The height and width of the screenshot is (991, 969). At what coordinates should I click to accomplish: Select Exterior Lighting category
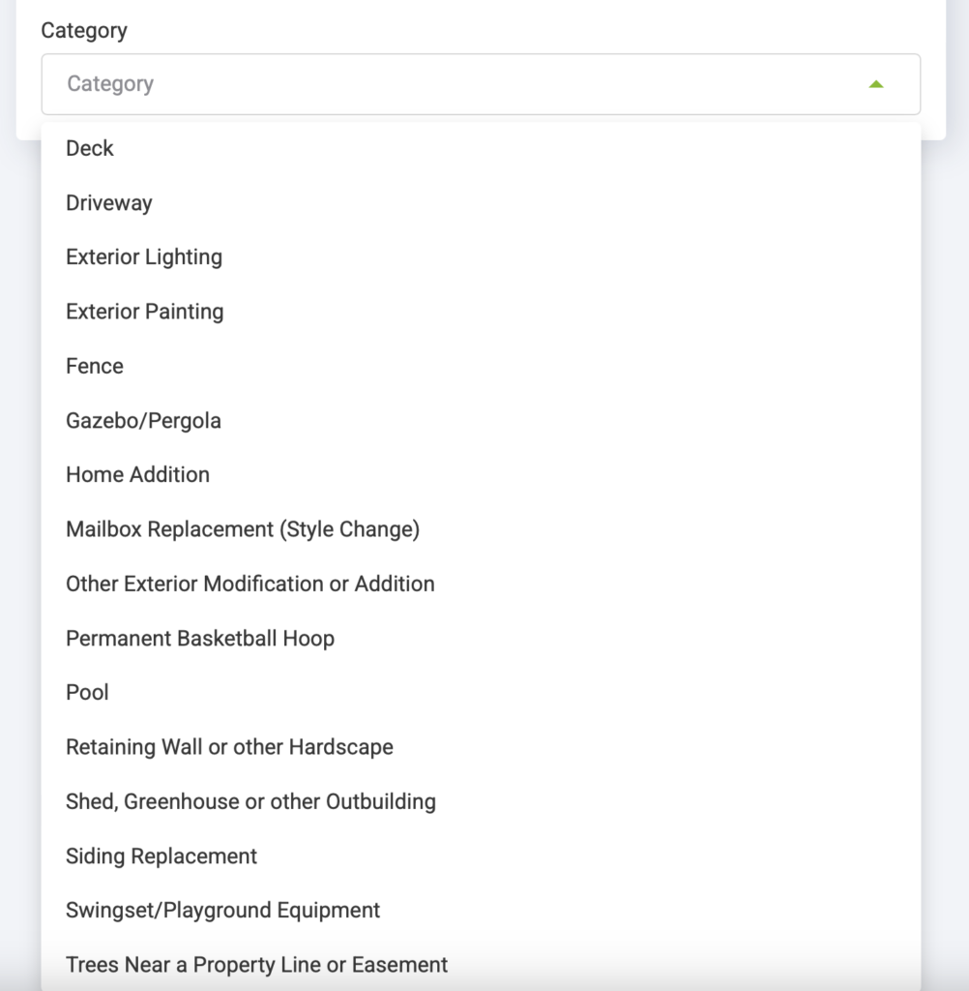481,257
